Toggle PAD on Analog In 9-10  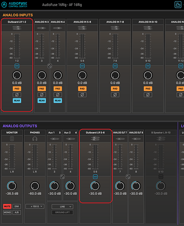(x=148, y=89)
